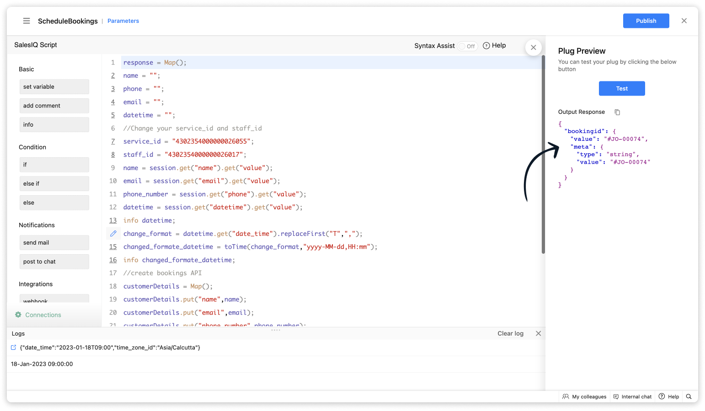Add the 'send mail' notification block
Screen dimensions: 705x411
pos(54,243)
